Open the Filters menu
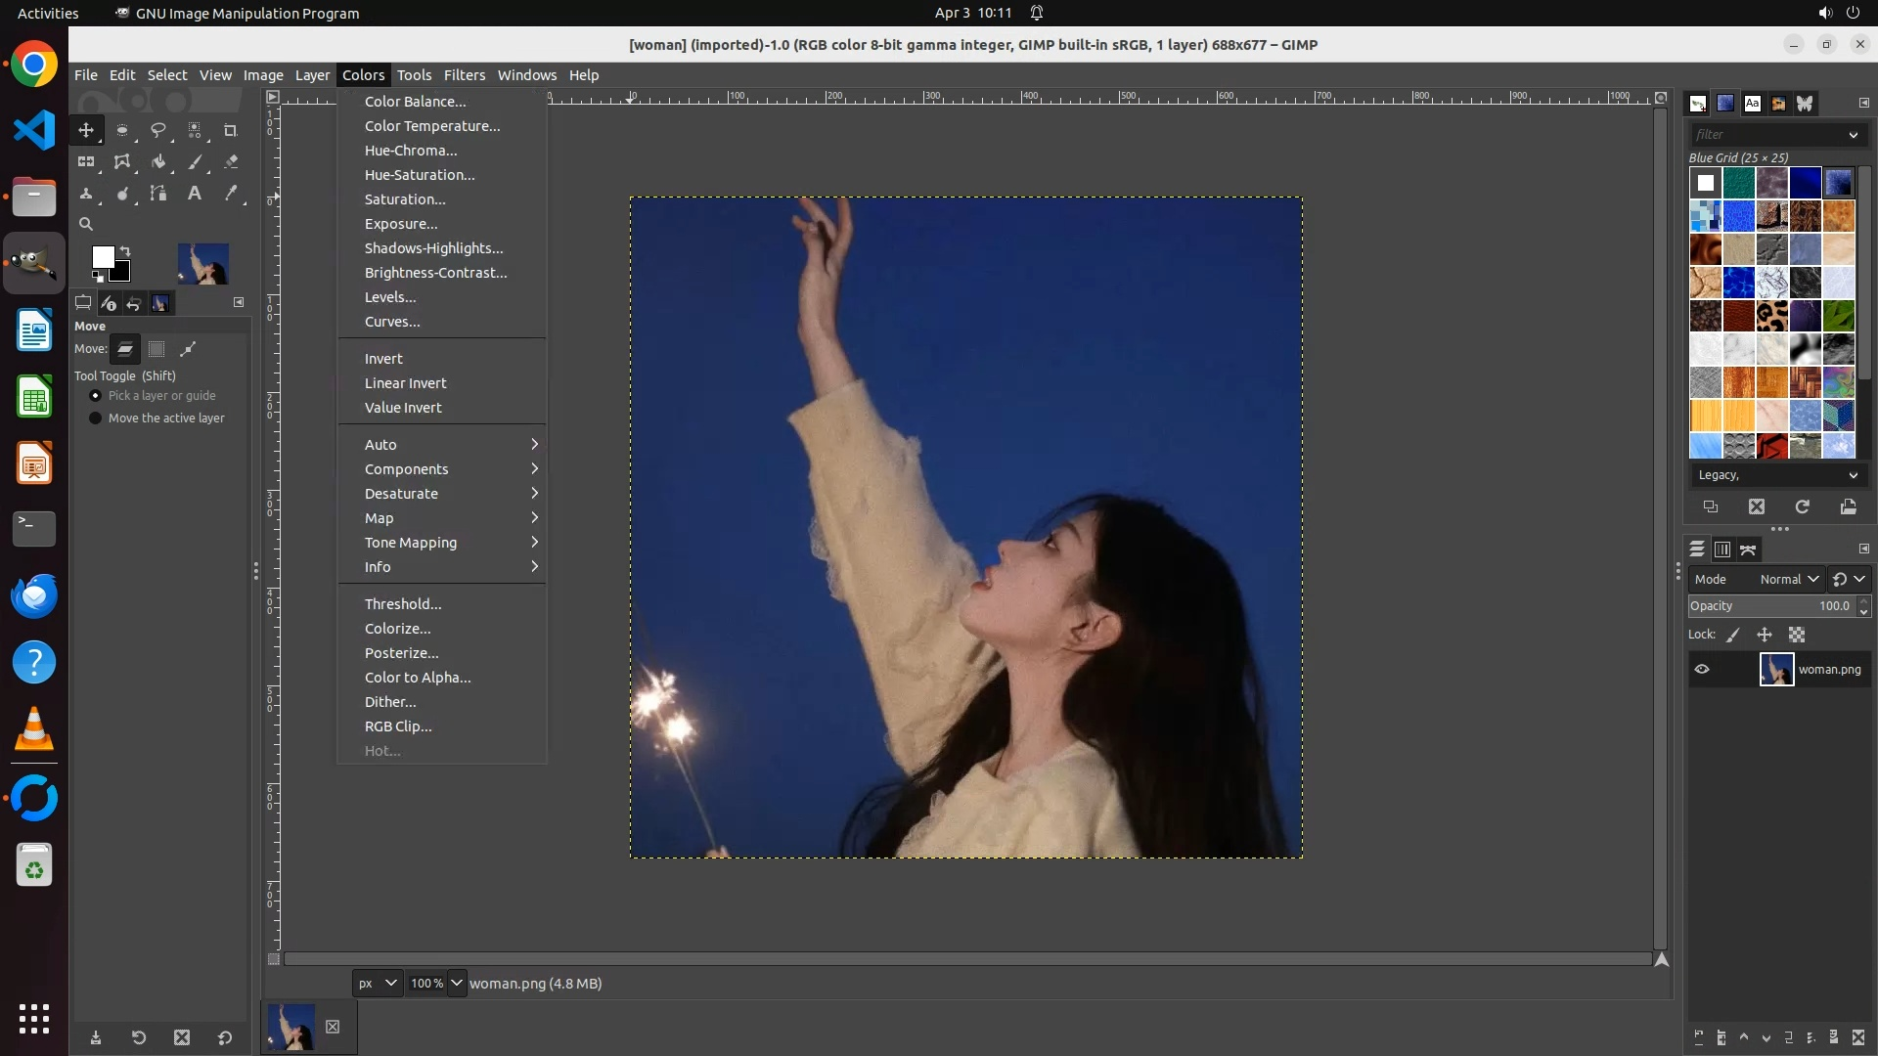The width and height of the screenshot is (1878, 1056). [x=464, y=75]
